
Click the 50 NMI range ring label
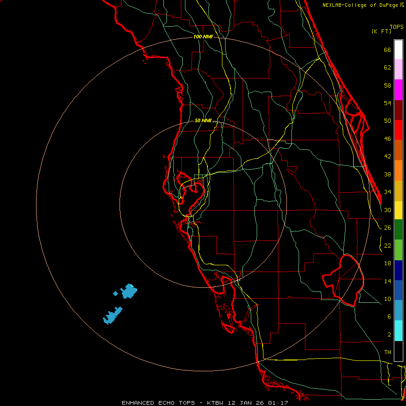click(x=203, y=120)
